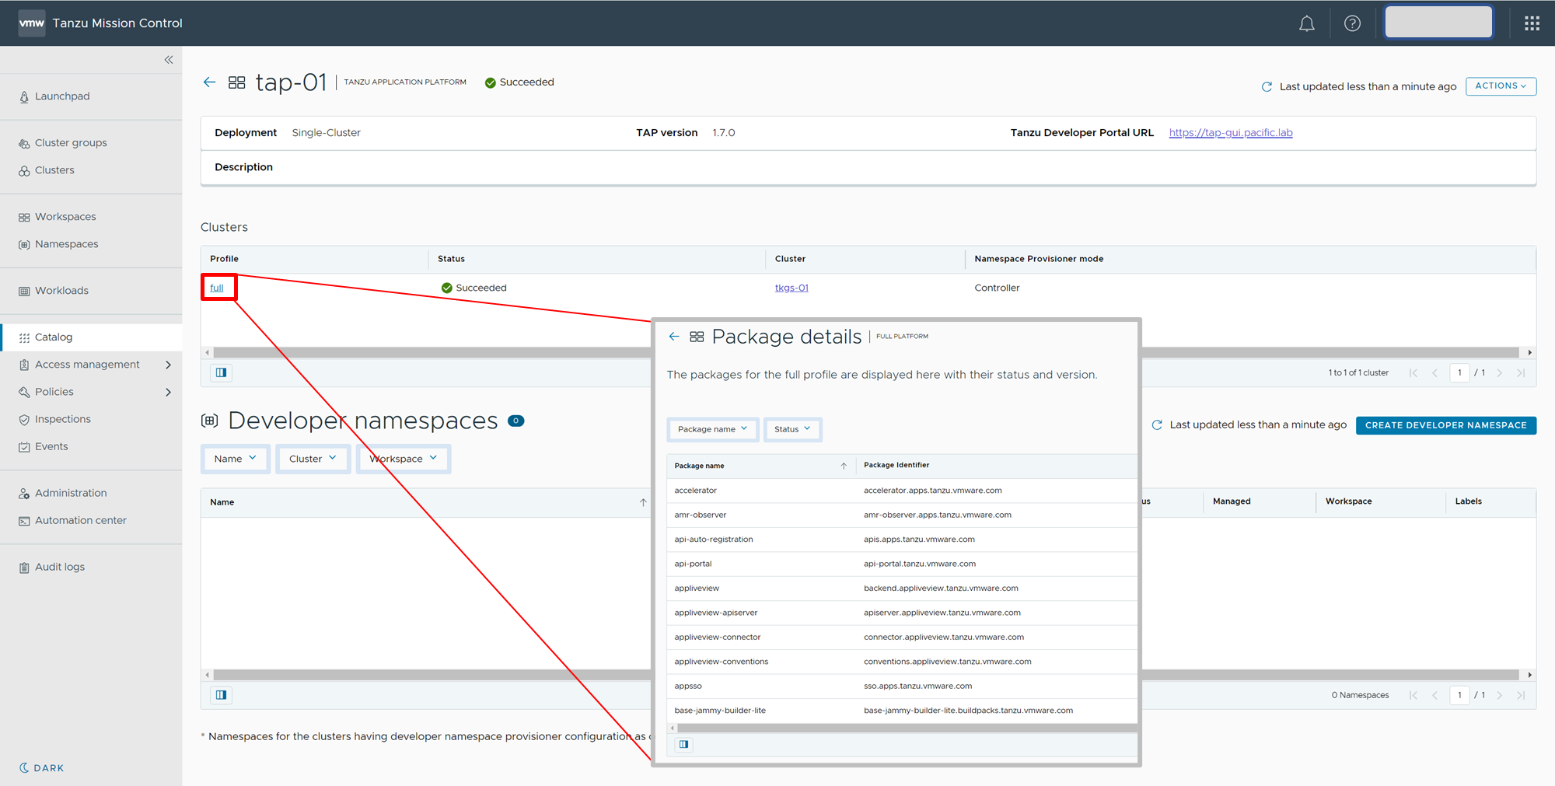Open Audit logs from the sidebar
This screenshot has height=786, width=1555.
point(59,567)
